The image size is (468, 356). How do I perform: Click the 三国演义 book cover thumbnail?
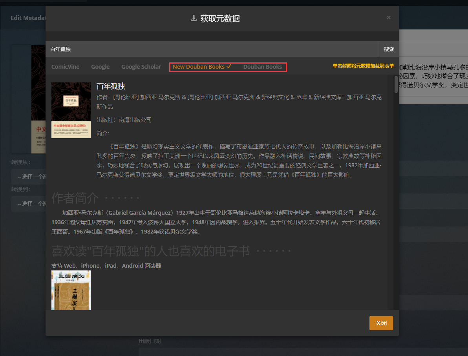71,290
